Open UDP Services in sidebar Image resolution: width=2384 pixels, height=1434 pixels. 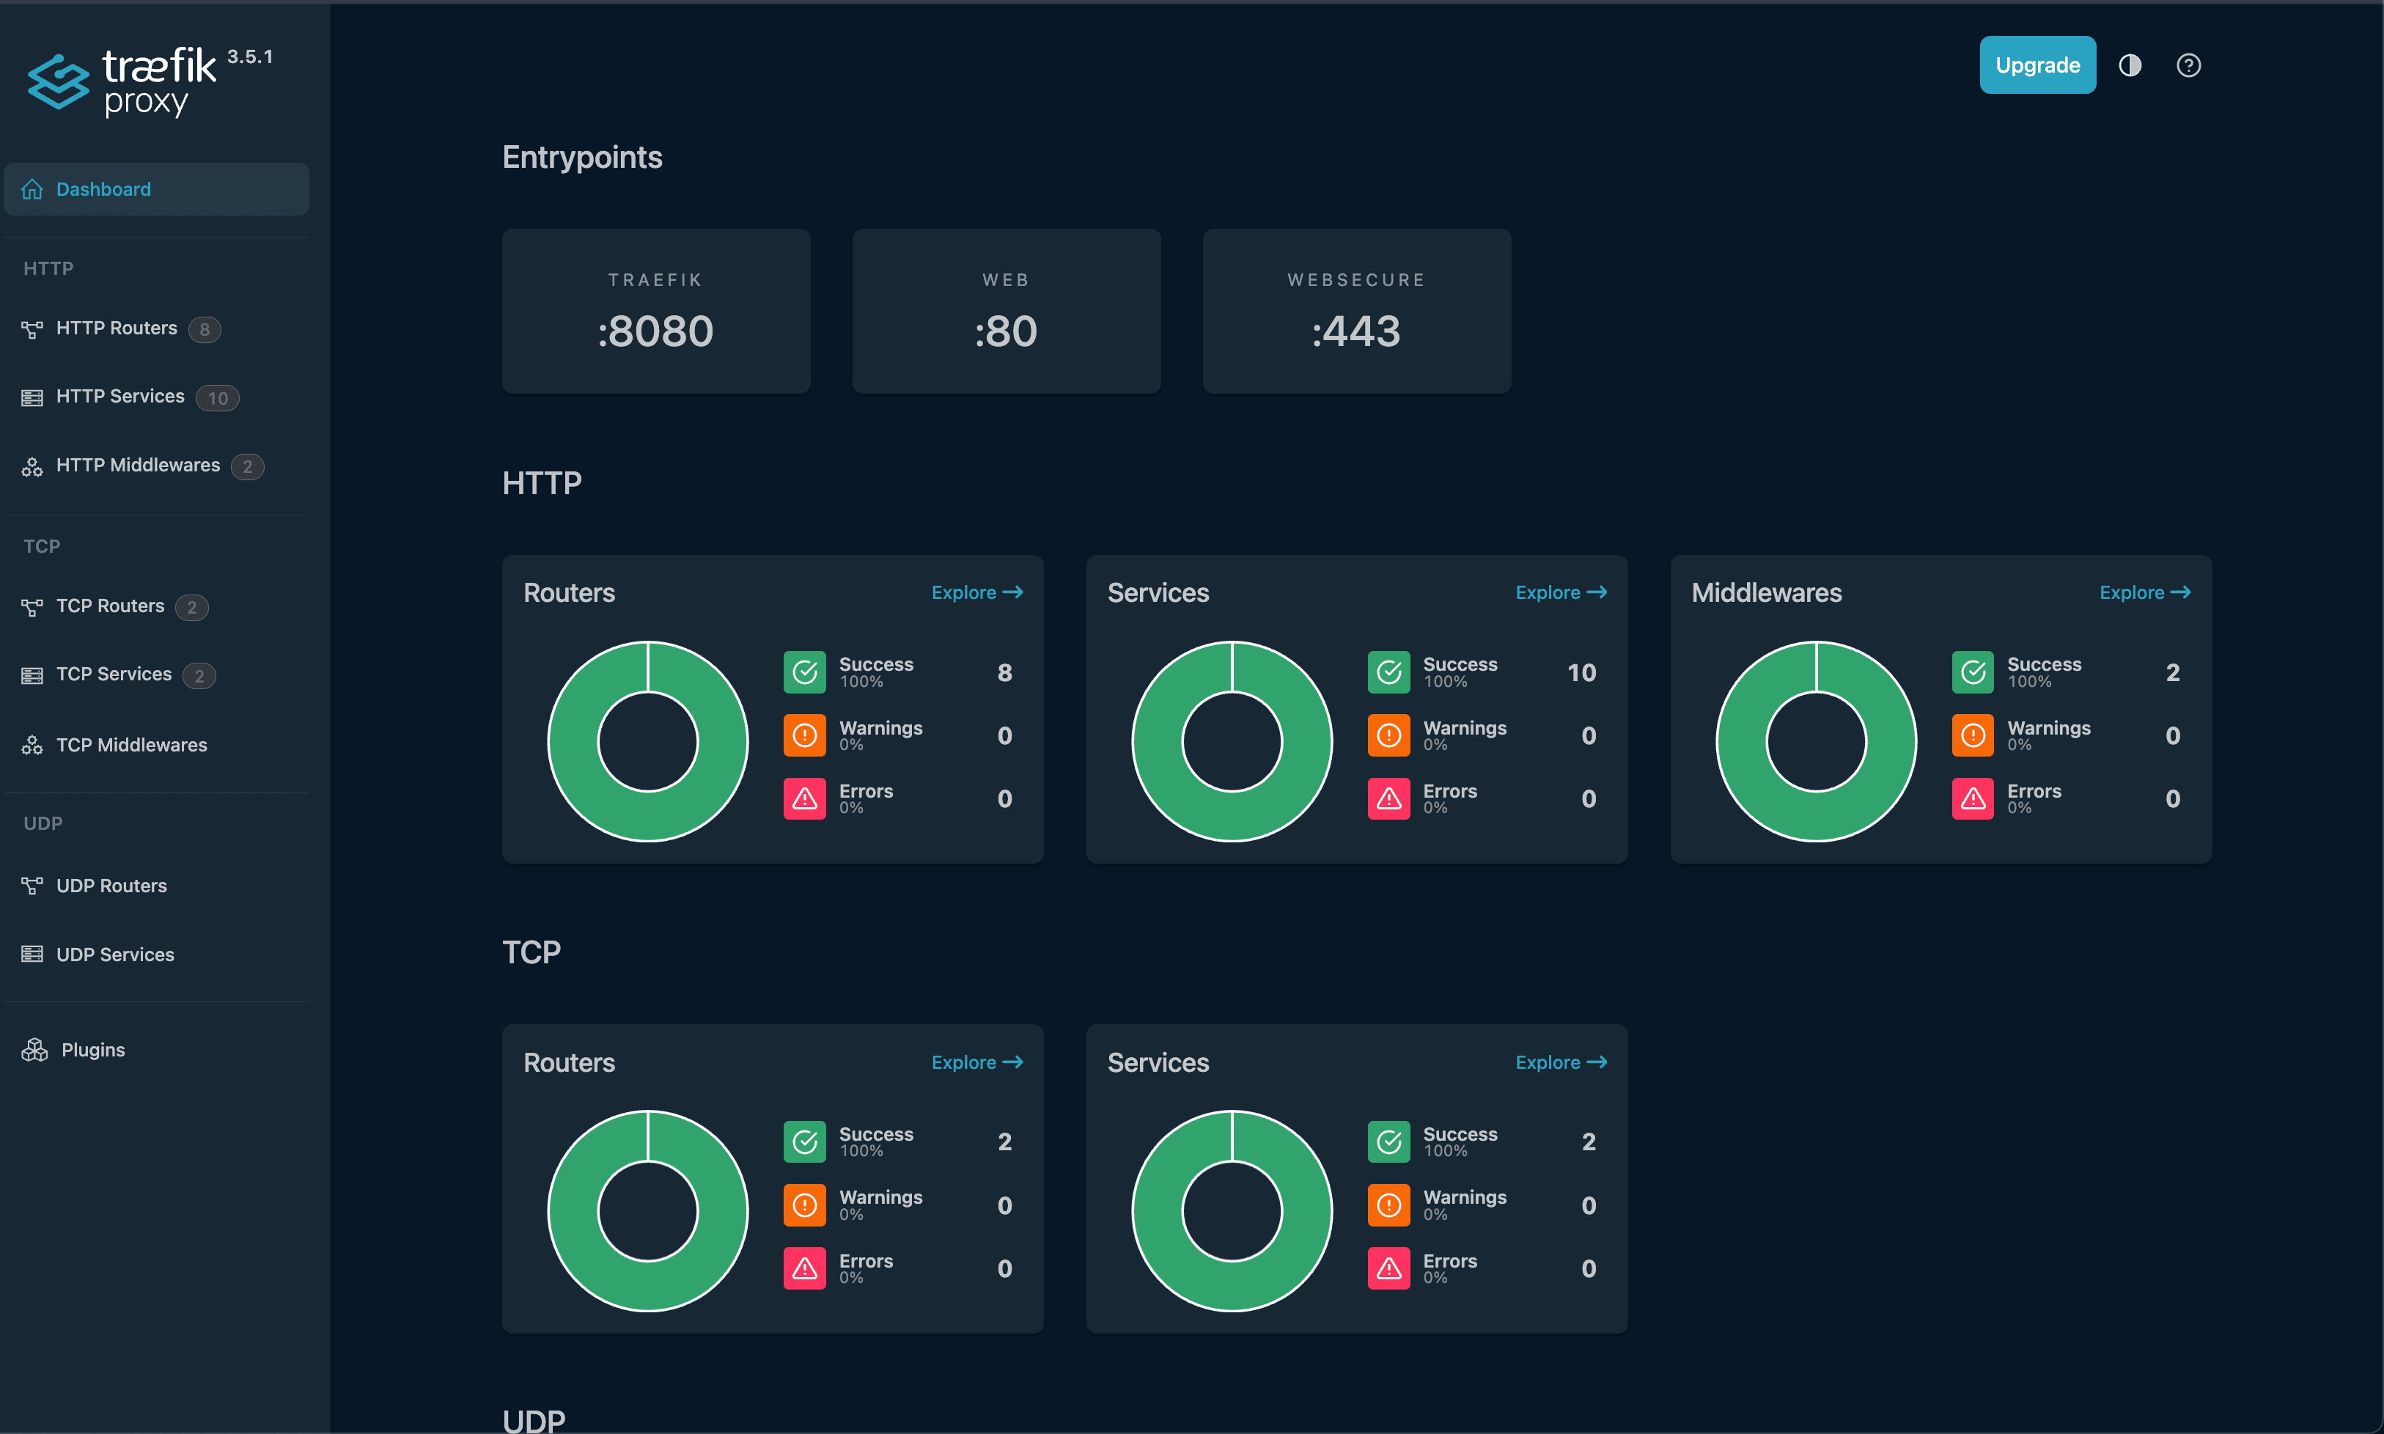[156, 955]
